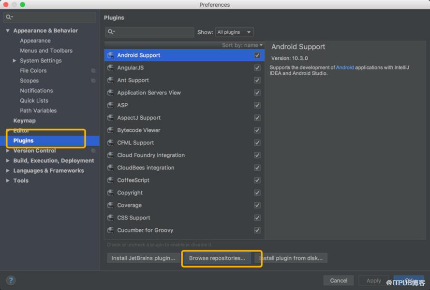The width and height of the screenshot is (430, 290).
Task: Toggle the Coverage plugin checkbox
Action: [x=257, y=205]
